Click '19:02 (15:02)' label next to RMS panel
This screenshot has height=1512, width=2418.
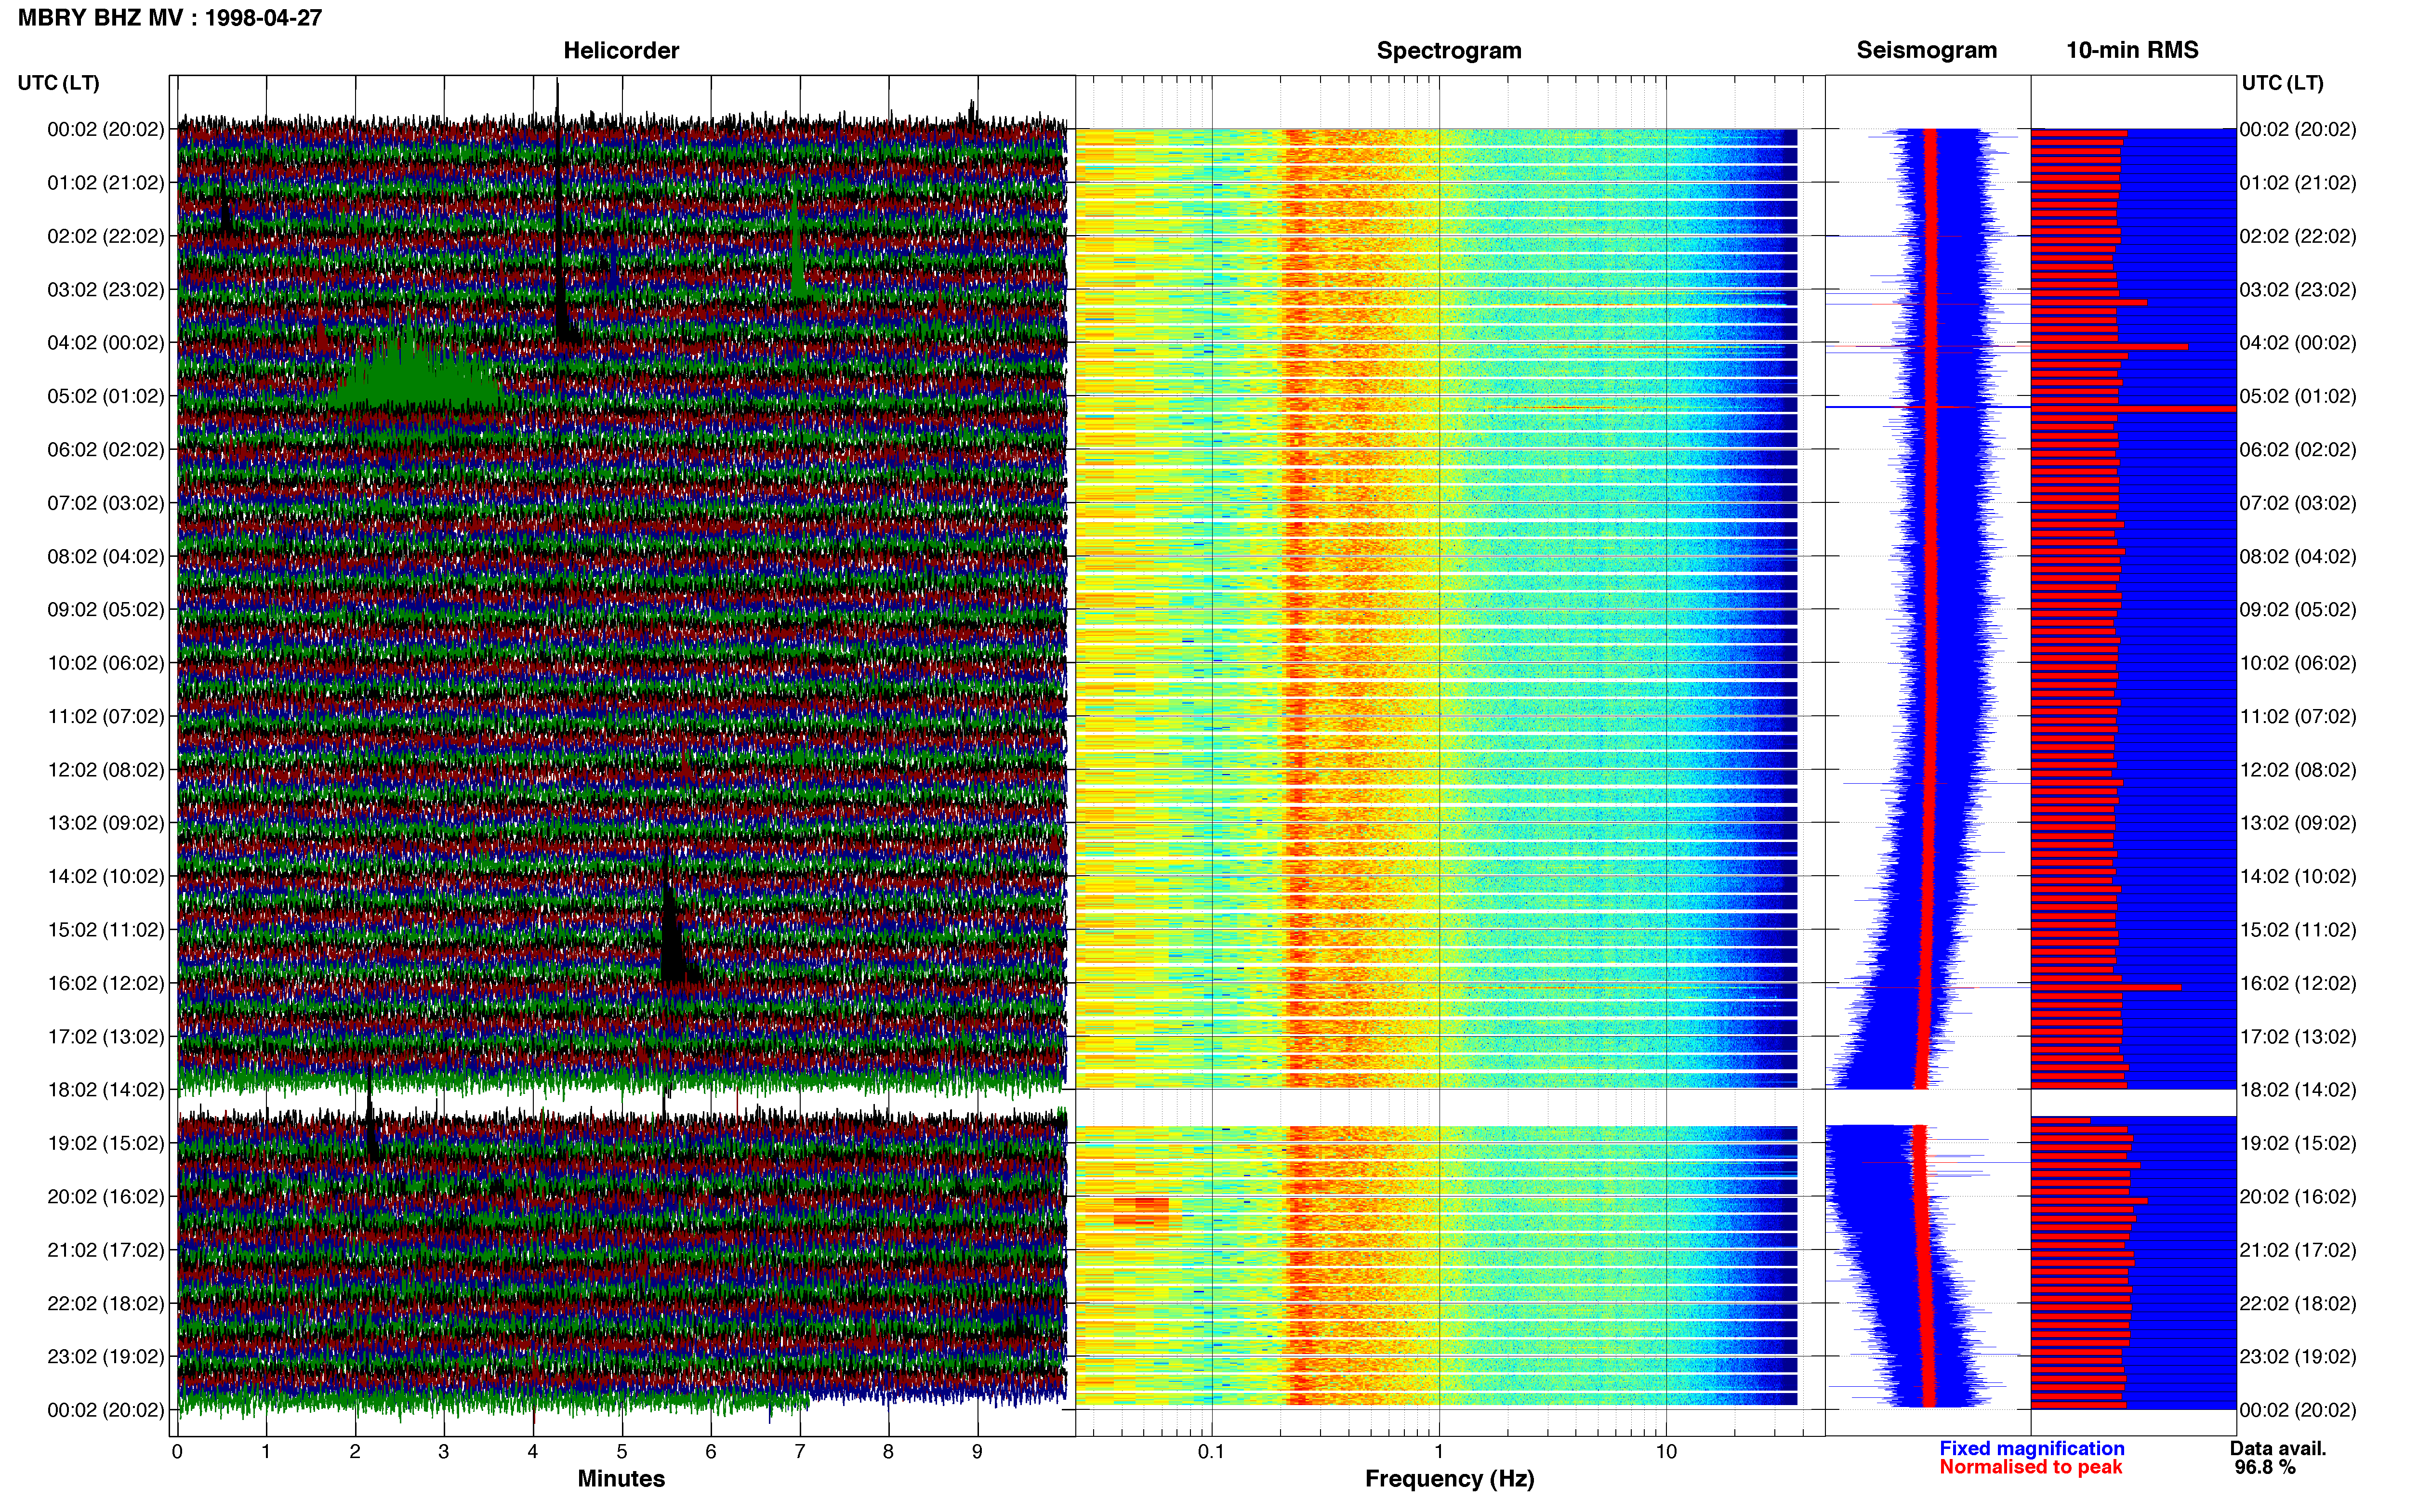(x=2298, y=1143)
